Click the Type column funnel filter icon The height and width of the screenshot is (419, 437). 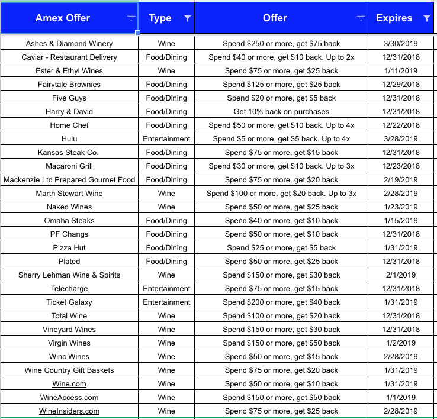[187, 18]
